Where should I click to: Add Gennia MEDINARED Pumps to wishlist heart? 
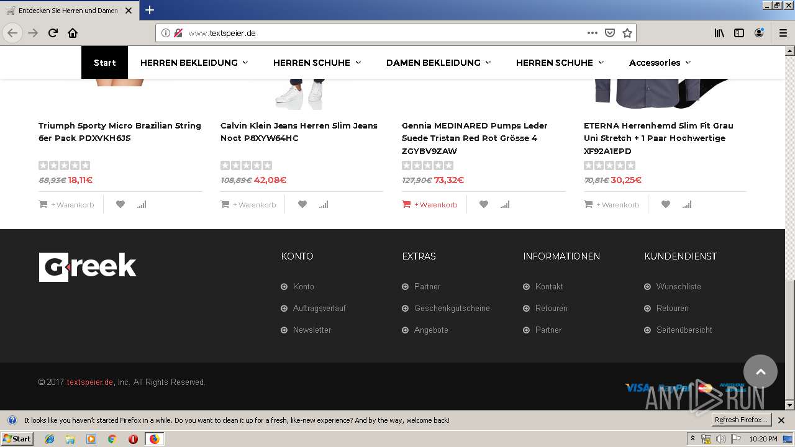click(484, 204)
